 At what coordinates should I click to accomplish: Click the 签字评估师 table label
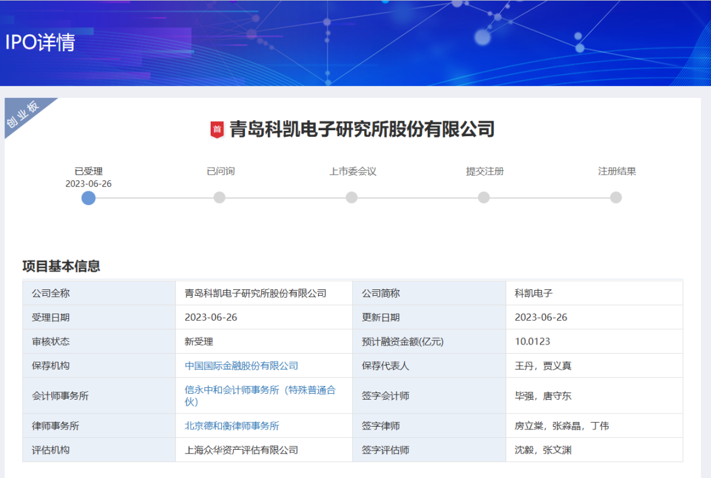pos(385,450)
